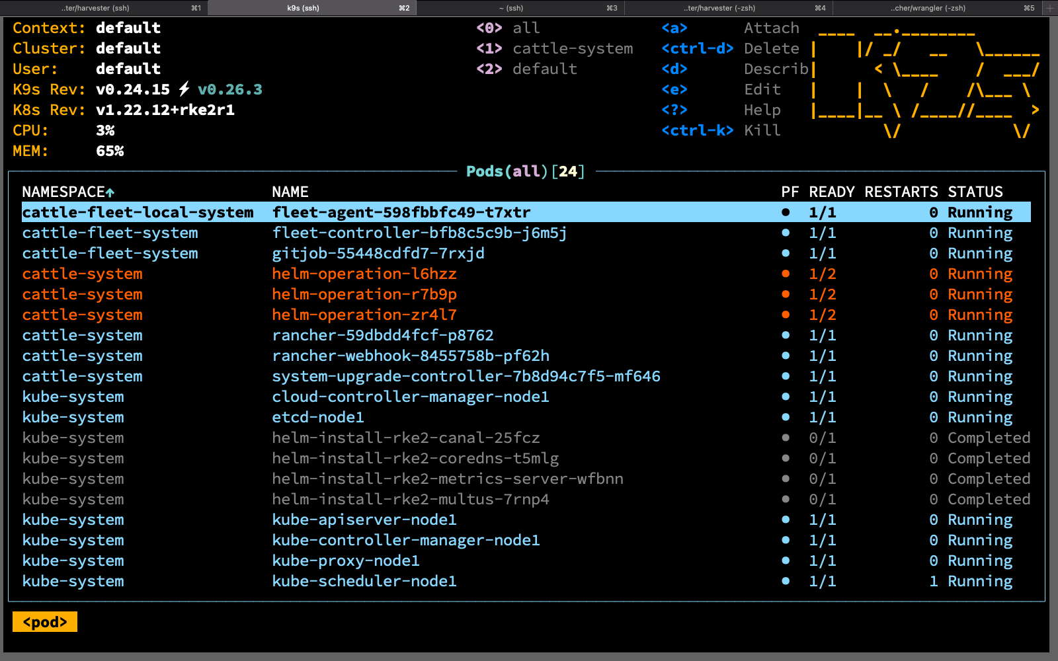Image resolution: width=1058 pixels, height=661 pixels.
Task: Click the PF dot for kube-scheduler-node1
Action: point(786,581)
